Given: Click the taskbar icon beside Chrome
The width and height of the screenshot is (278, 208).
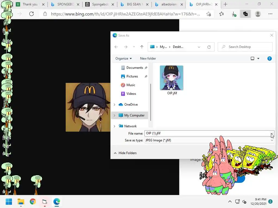Looking at the screenshot, I should tap(45, 201).
